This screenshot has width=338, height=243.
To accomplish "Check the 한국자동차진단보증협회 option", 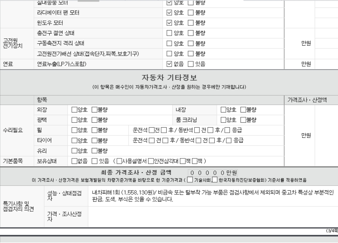I will (215, 181).
